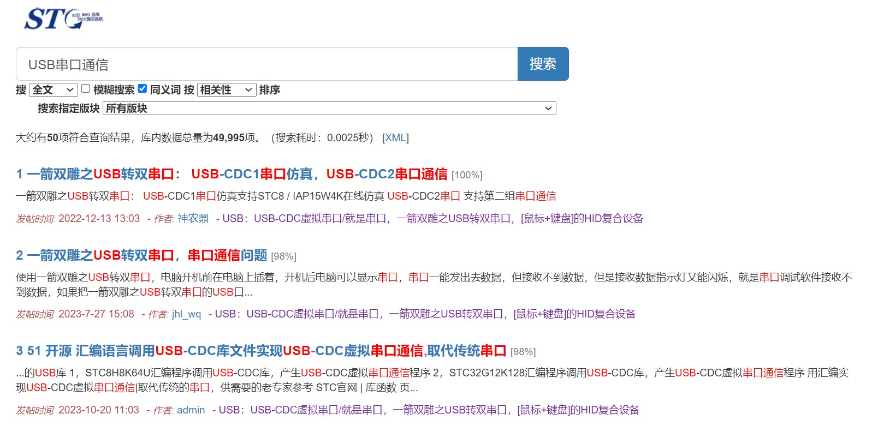Open author link admin

coord(191,410)
